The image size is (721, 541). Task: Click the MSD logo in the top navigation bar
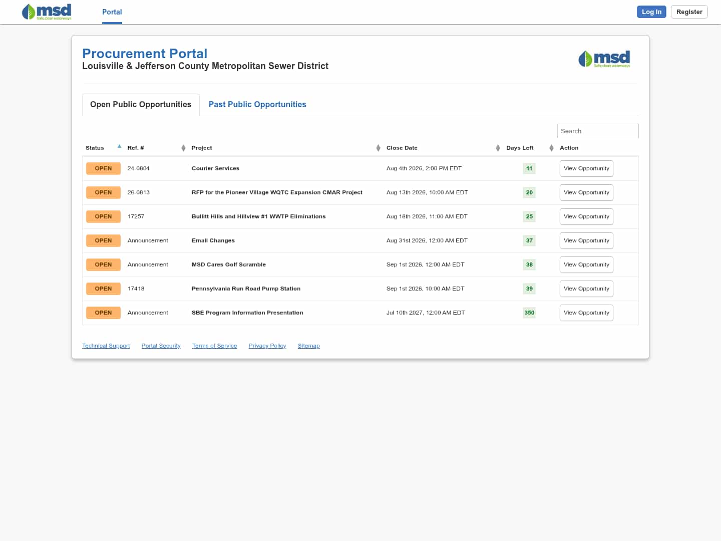tap(47, 12)
